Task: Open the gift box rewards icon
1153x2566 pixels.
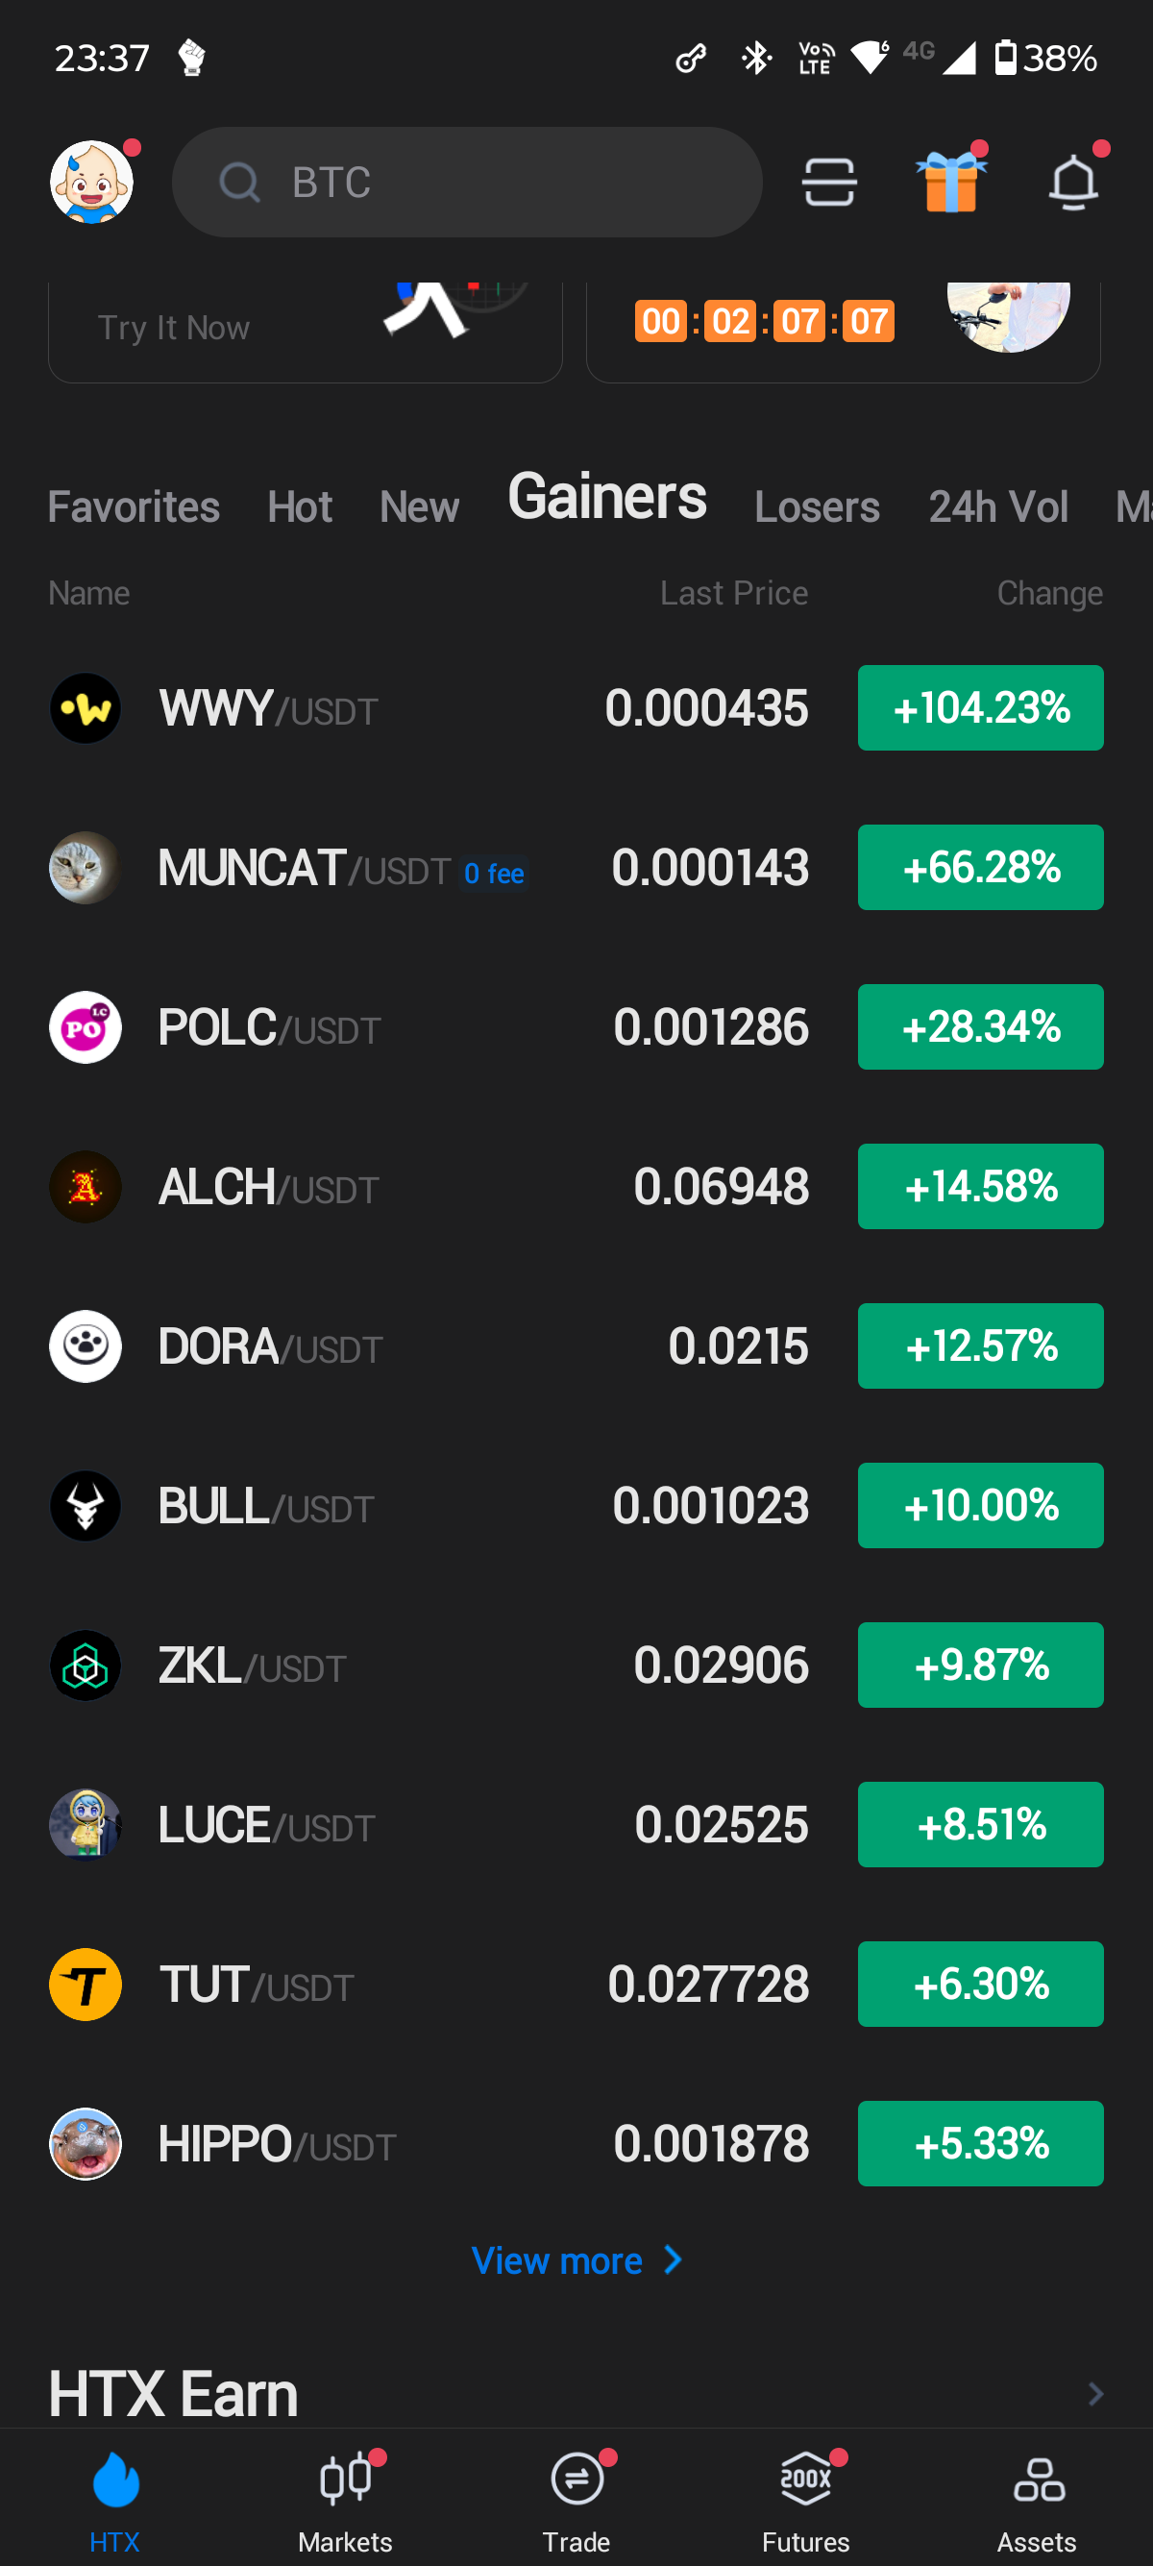Action: pos(951,183)
